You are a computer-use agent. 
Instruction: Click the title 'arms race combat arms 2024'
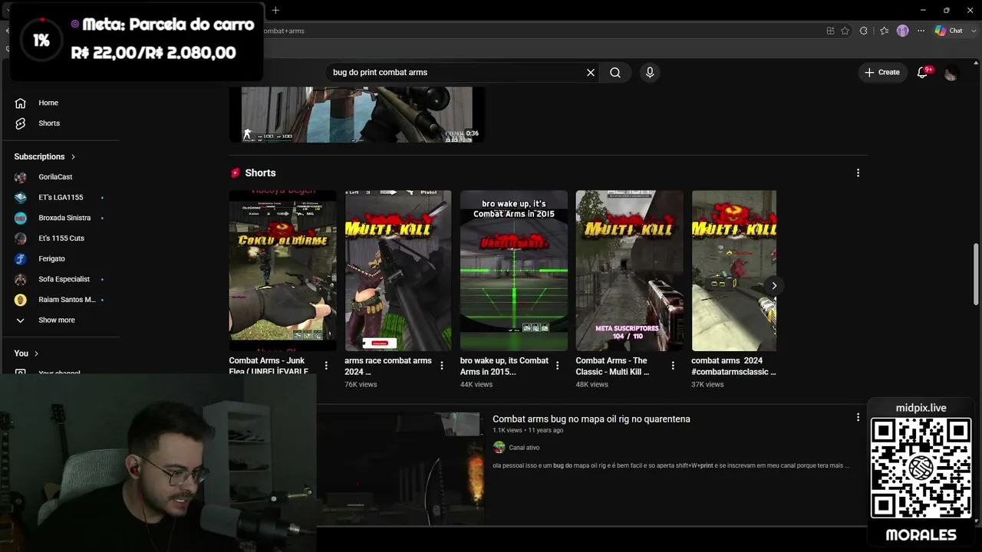tap(388, 366)
